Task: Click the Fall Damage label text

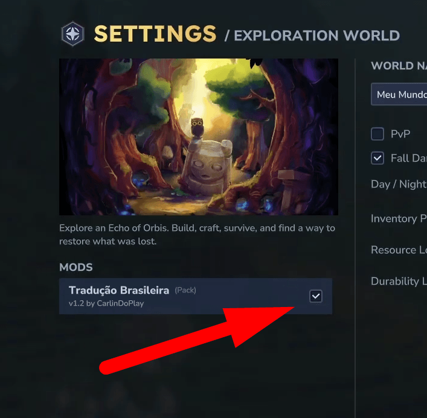Action: point(409,158)
